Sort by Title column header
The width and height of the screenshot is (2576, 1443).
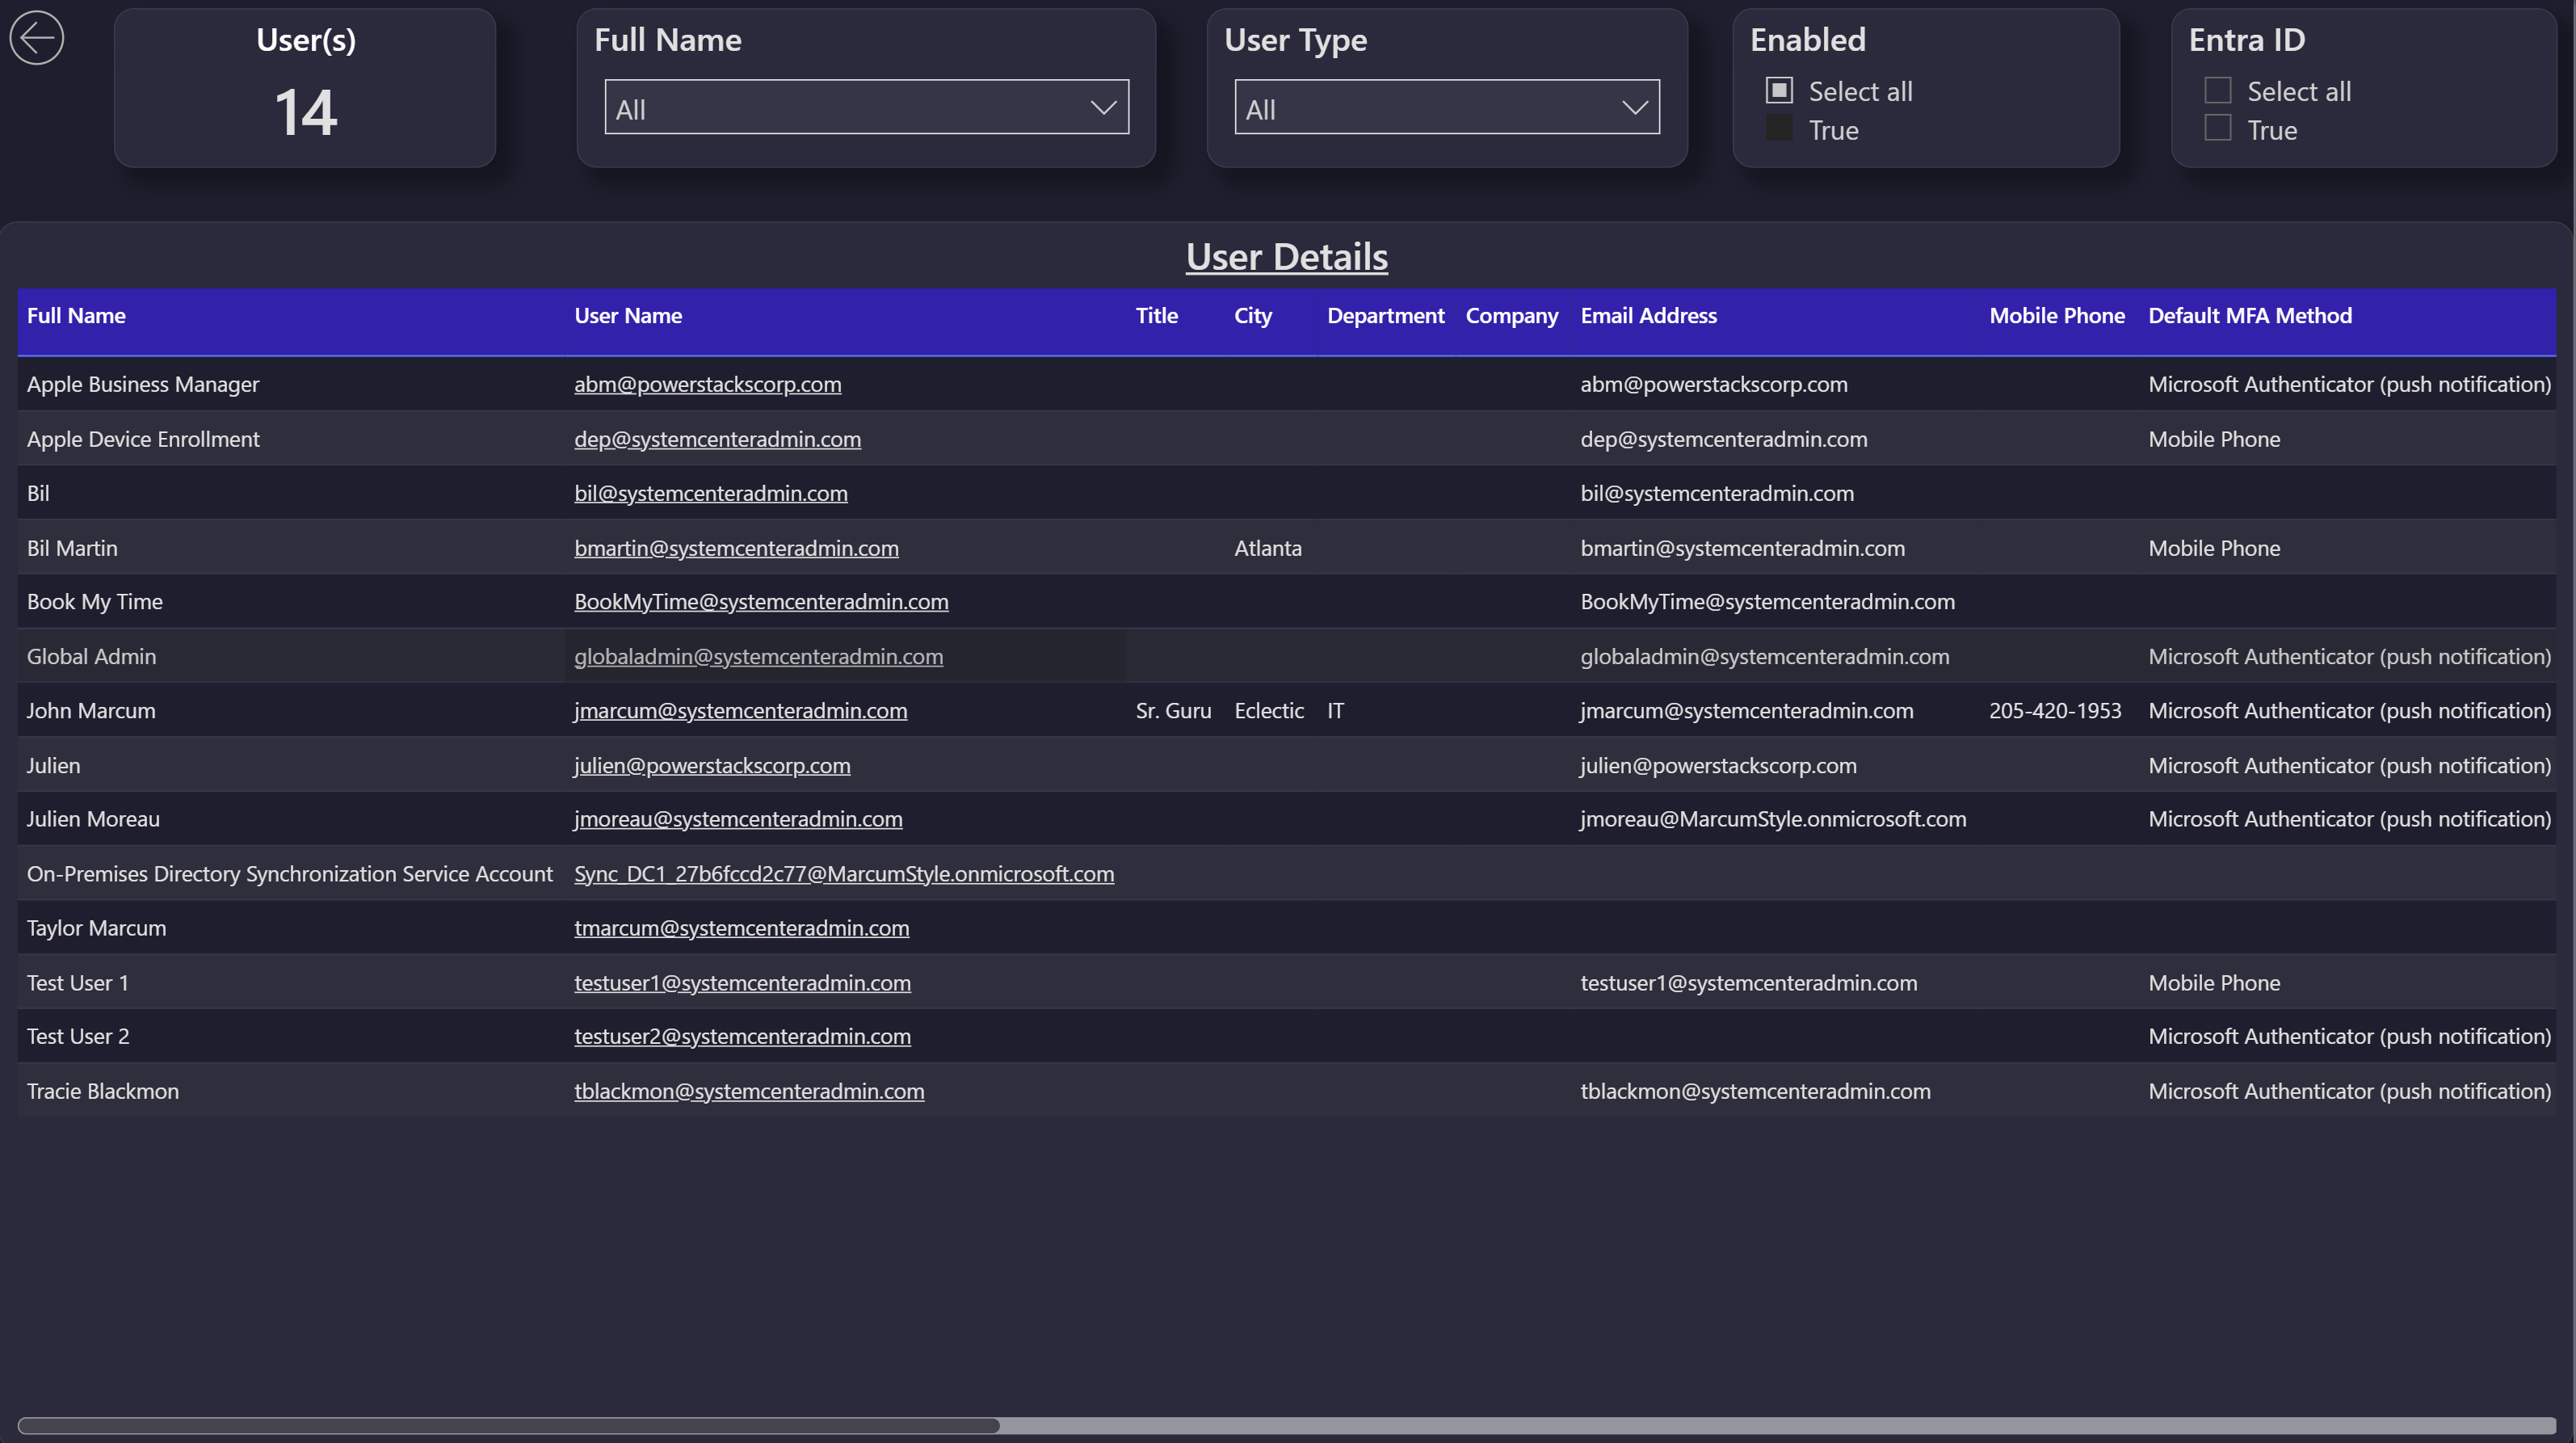coord(1156,315)
